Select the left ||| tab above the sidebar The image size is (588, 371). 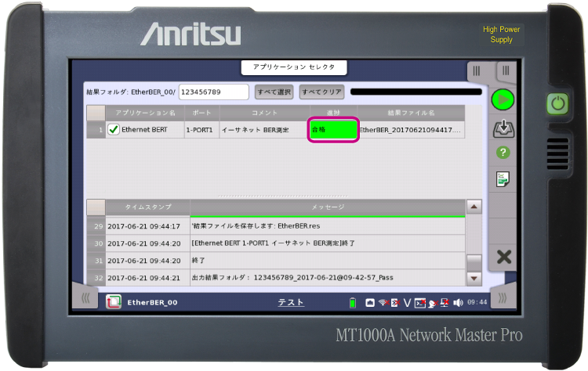pos(476,70)
